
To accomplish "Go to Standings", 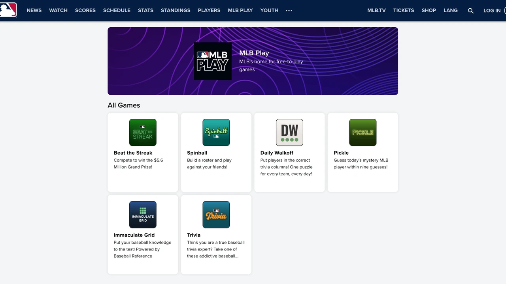I will [x=176, y=10].
